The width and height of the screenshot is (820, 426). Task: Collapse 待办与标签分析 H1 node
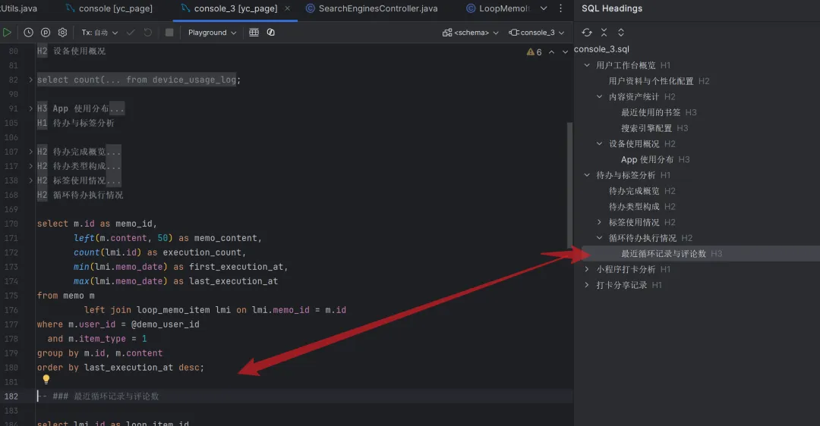pos(587,175)
